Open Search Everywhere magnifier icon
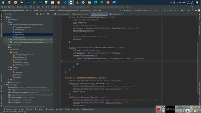201x113 pixels. (x=193, y=10)
